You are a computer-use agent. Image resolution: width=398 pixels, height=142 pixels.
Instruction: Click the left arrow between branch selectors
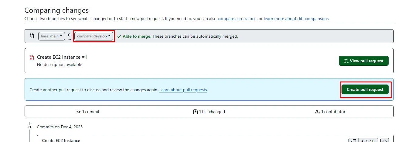70,35
